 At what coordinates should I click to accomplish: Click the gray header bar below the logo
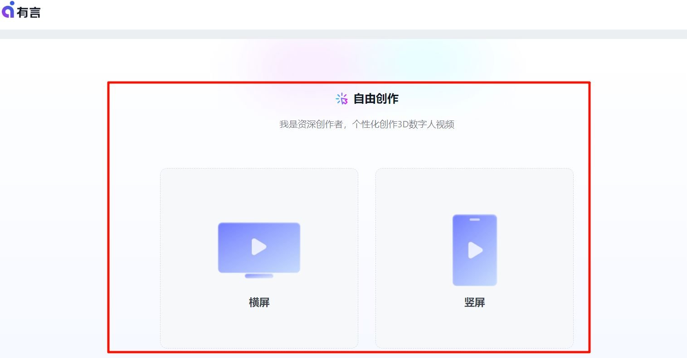pos(343,33)
